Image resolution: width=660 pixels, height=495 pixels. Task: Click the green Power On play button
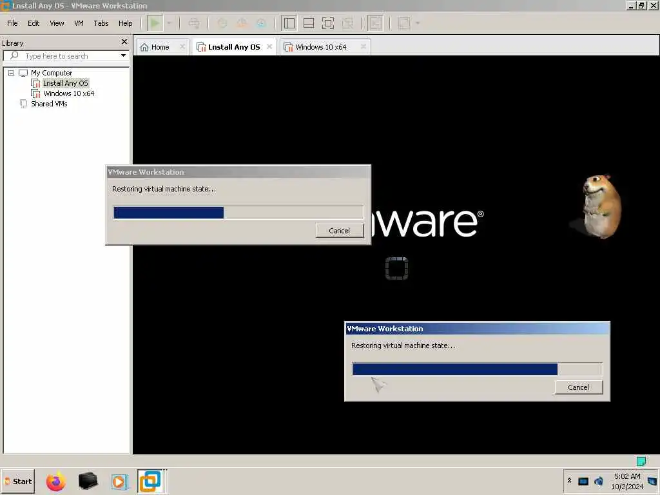click(x=155, y=23)
